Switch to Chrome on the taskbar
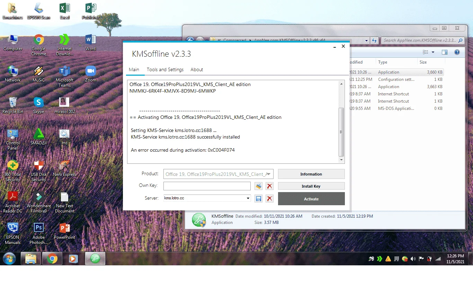Viewport: 473px width, 284px height. tap(52, 258)
